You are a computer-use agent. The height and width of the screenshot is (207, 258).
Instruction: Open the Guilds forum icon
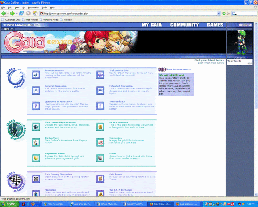click(100, 158)
